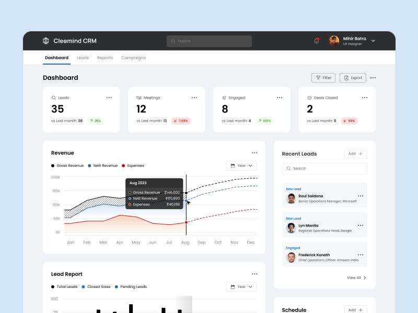418x313 pixels.
Task: Open the Year dropdown in Lead Report
Action: [x=241, y=286]
